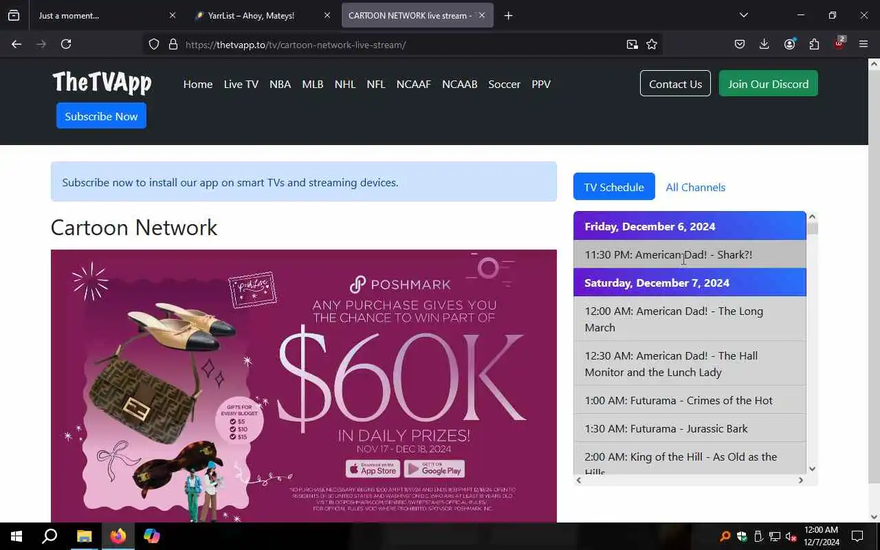Select 12:00 AM American Dad! The Long March
Image resolution: width=880 pixels, height=550 pixels.
coord(690,319)
